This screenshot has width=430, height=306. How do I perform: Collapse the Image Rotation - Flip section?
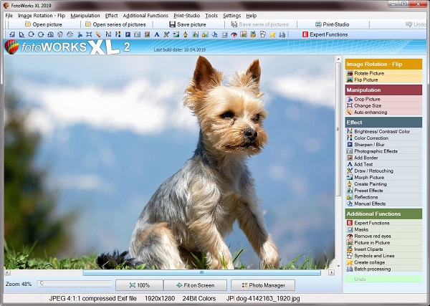click(x=383, y=64)
